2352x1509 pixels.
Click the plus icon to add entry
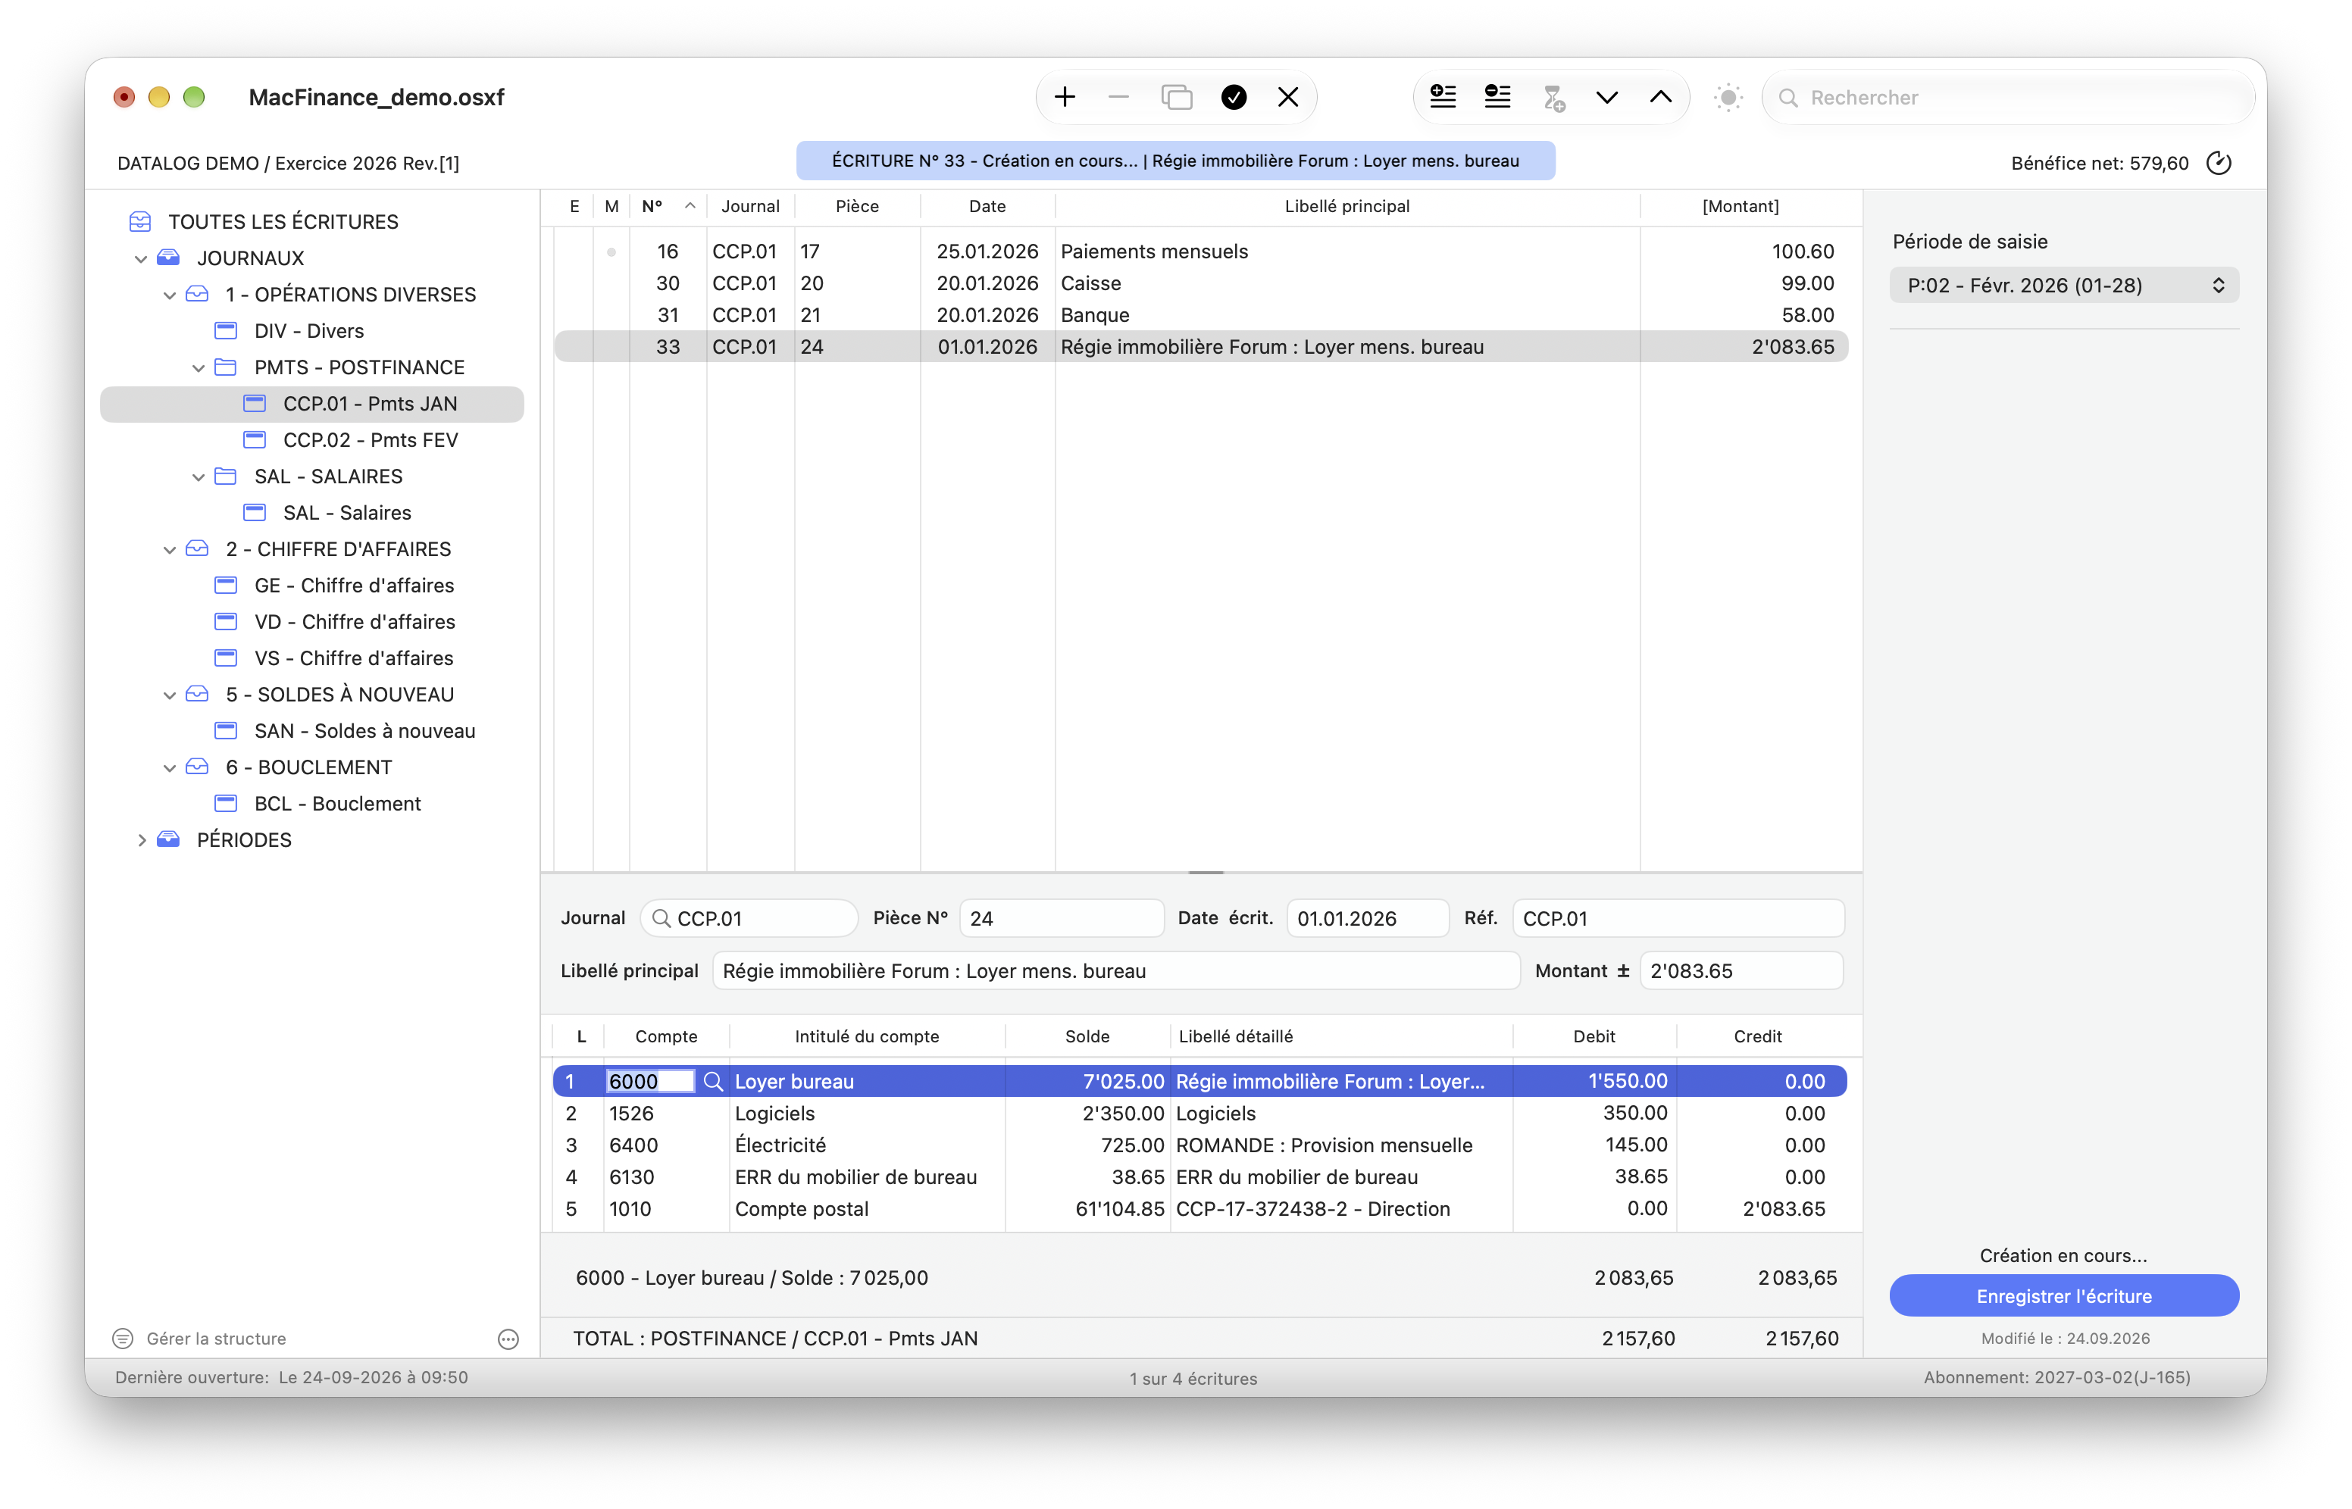click(x=1065, y=97)
